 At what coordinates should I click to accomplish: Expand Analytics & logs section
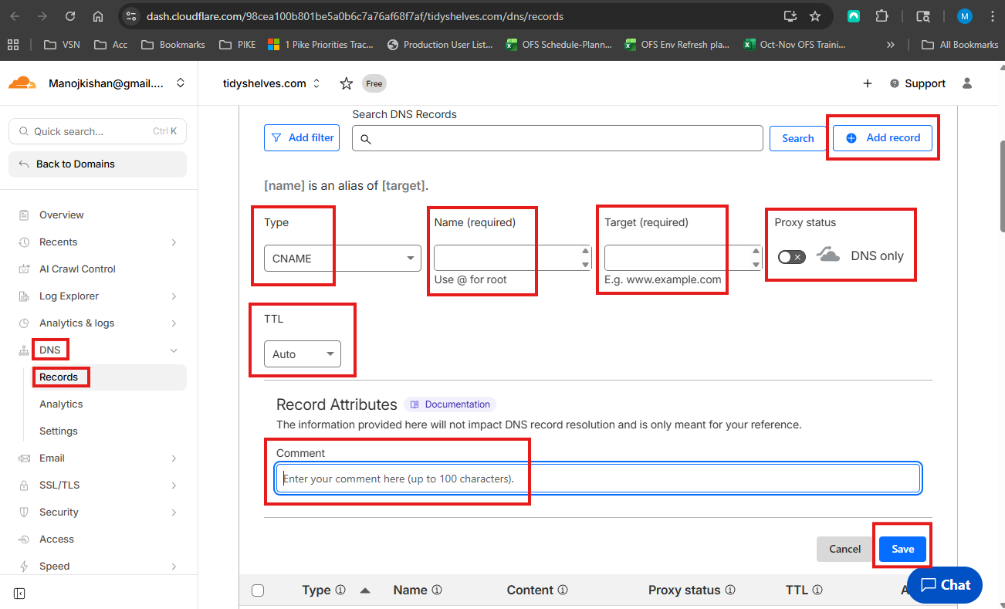174,323
